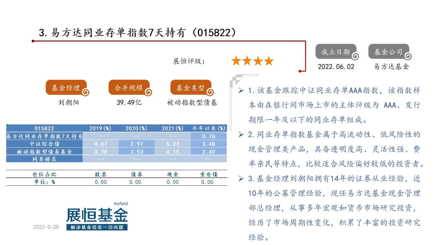
Task: Click the 今年以来(%) column header
Action: pos(209,128)
